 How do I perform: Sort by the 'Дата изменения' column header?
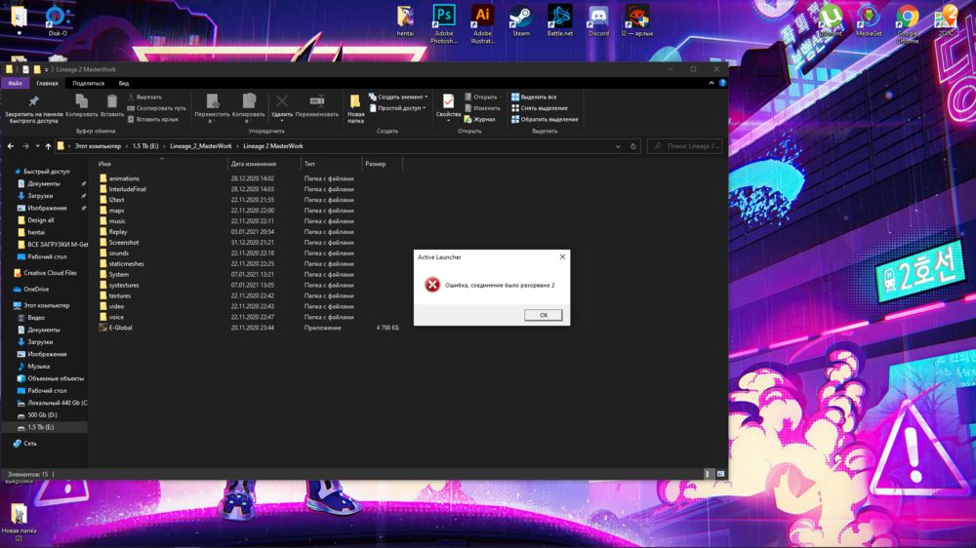[x=253, y=164]
